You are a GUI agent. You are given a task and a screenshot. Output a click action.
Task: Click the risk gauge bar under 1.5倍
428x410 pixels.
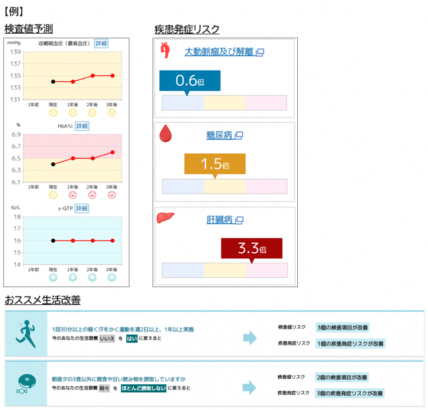pos(225,186)
